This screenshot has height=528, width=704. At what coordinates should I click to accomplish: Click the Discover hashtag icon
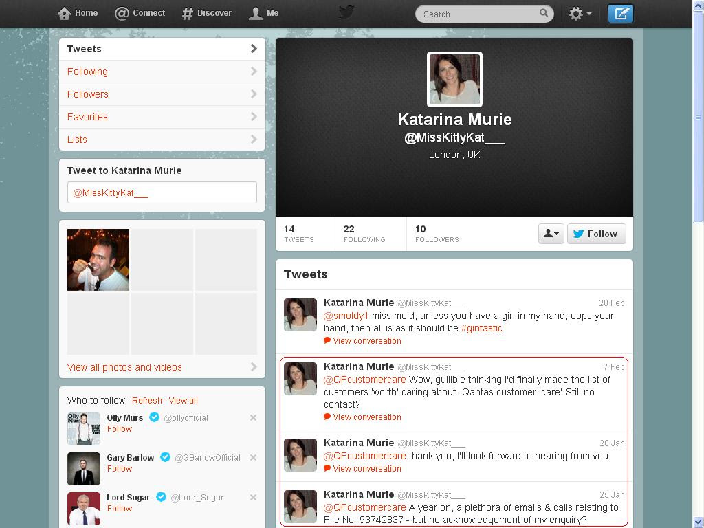coord(187,14)
